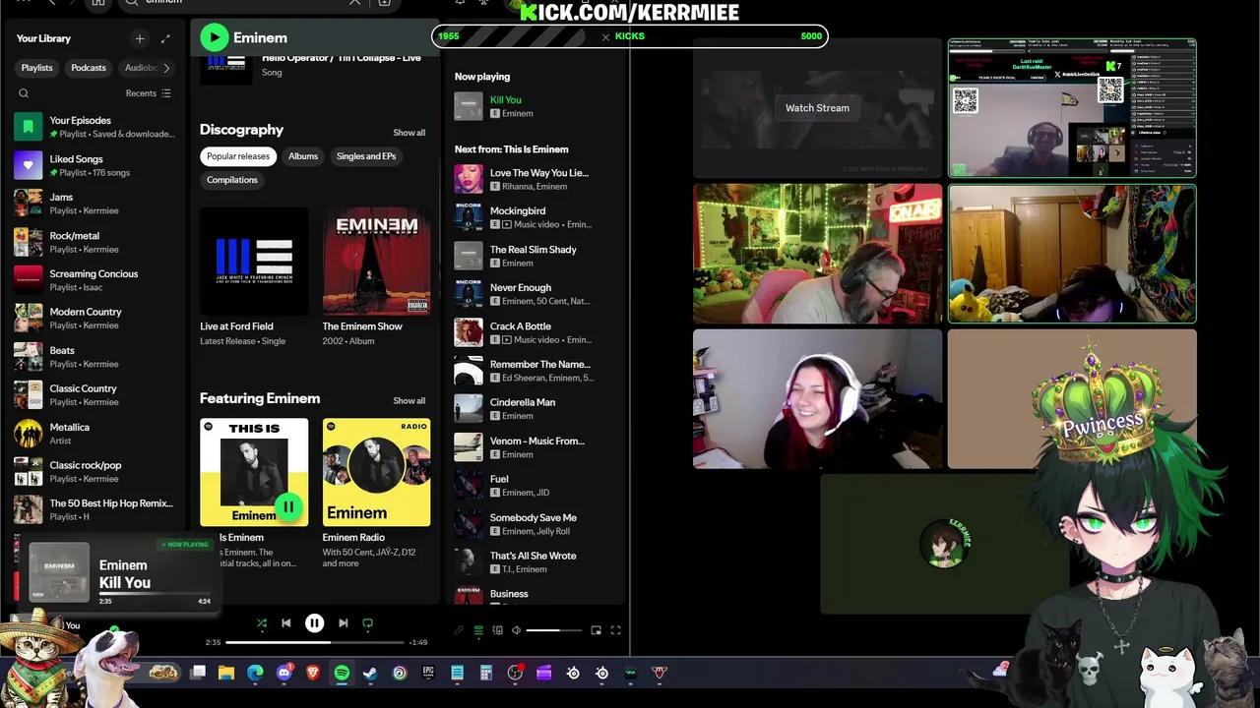Open the mini player icon

(596, 630)
